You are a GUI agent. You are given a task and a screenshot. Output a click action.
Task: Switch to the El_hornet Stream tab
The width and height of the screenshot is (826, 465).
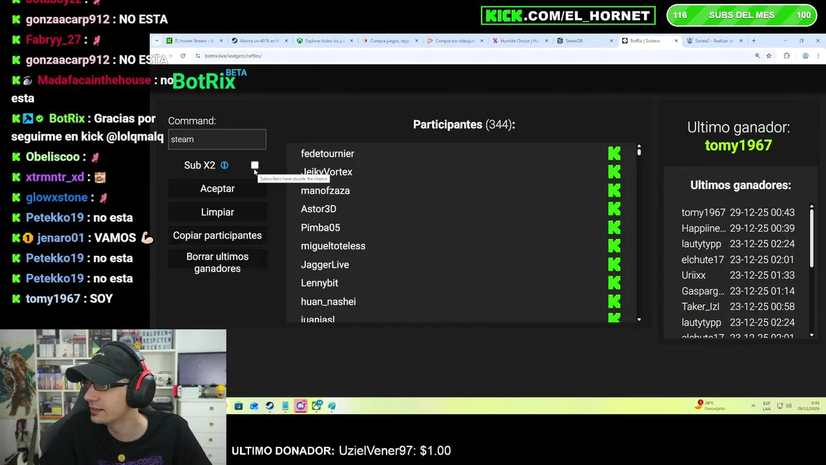[194, 41]
